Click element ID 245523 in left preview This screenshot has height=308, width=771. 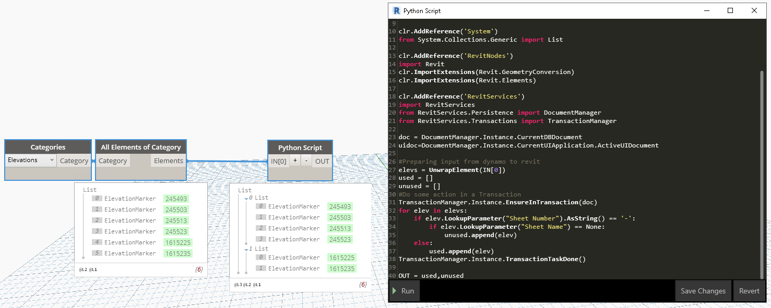pos(176,231)
